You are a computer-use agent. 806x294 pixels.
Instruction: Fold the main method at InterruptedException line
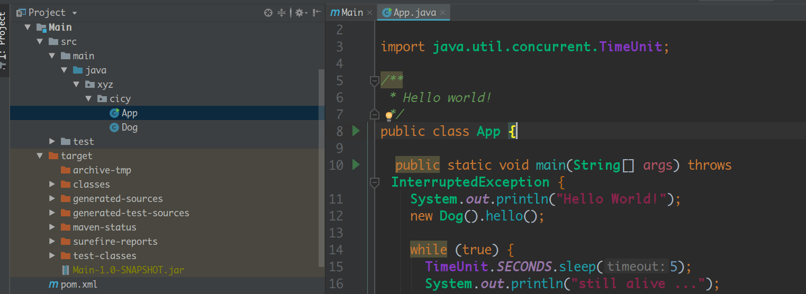coord(375,182)
